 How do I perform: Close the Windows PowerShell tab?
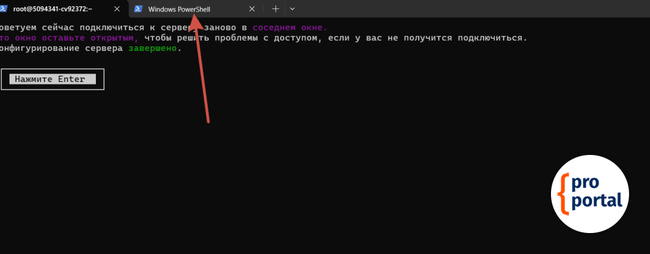tap(252, 10)
